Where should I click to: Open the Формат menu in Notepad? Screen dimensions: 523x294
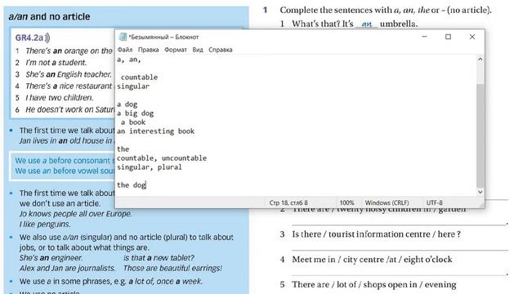pos(176,50)
